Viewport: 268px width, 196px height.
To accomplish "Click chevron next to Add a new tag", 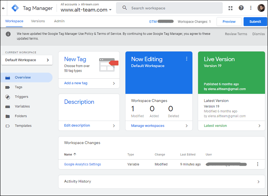I will pos(114,83).
